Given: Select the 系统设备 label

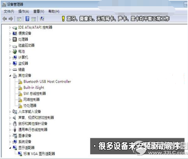Looking at the screenshot, I should tap(25, 142).
